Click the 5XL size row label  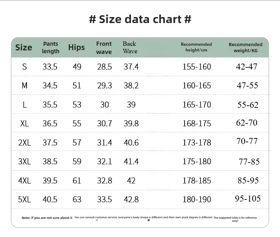pos(24,199)
